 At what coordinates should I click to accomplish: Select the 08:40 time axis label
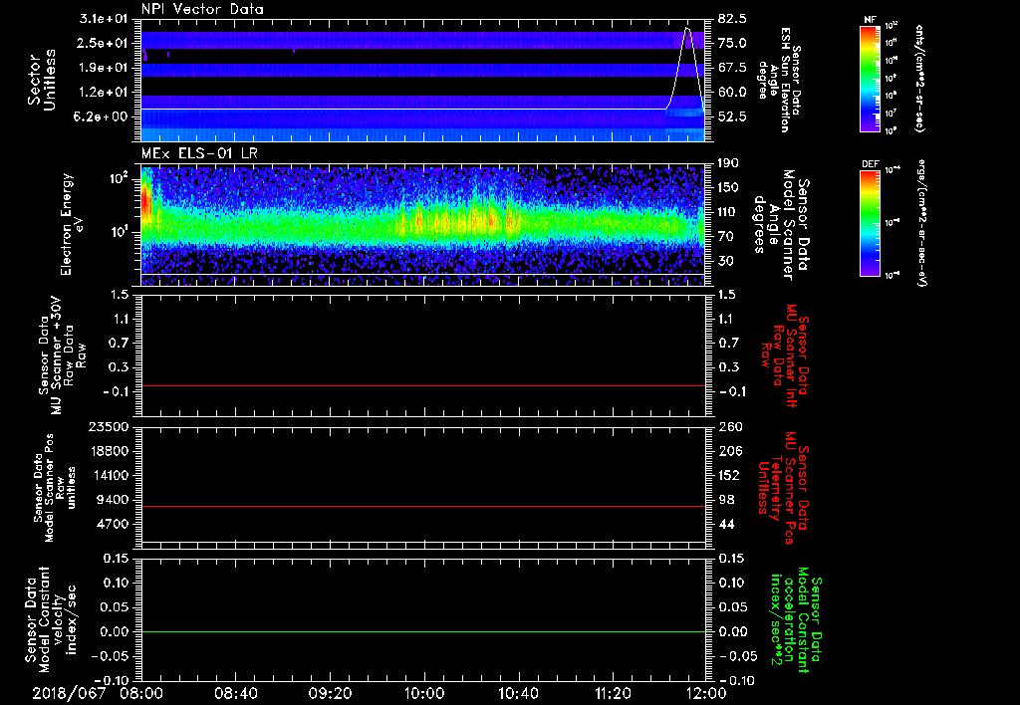tap(236, 692)
